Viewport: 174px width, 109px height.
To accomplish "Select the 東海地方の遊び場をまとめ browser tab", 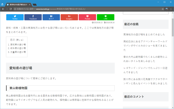I will [18, 5].
